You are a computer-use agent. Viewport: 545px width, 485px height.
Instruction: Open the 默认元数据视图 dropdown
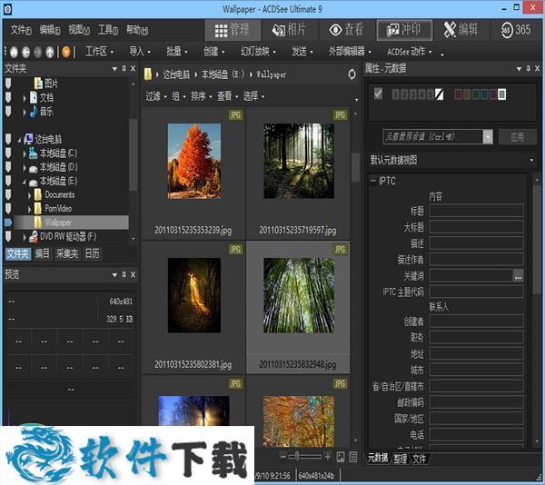(x=531, y=160)
